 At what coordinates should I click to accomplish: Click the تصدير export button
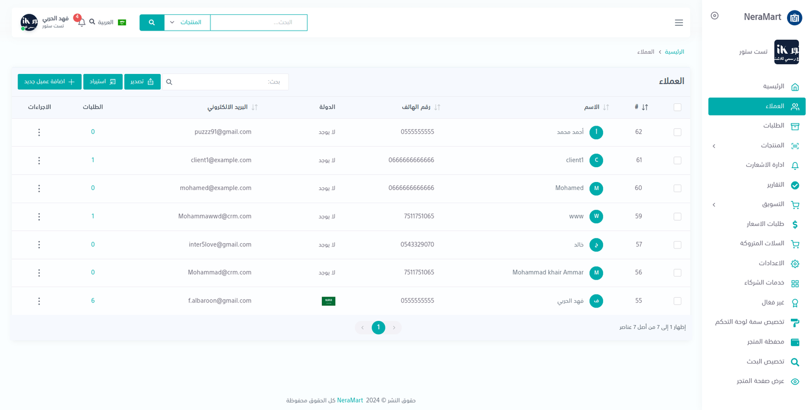pyautogui.click(x=142, y=82)
